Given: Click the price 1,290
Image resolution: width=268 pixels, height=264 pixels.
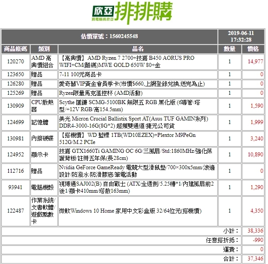Looking at the screenshot, I should click(257, 187).
